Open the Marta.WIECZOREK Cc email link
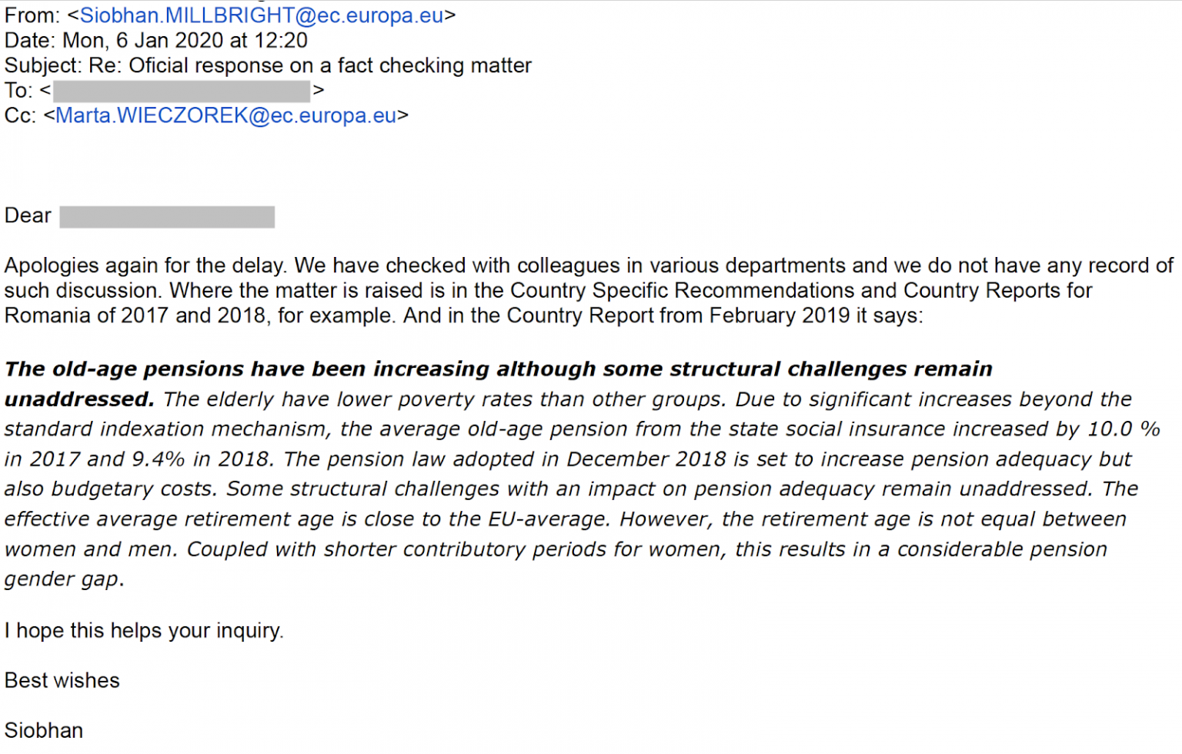The width and height of the screenshot is (1182, 754). pos(225,115)
